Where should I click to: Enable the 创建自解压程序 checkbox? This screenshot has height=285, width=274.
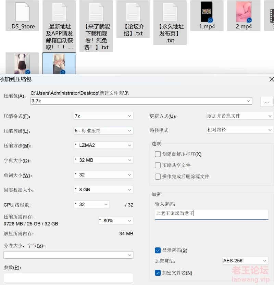click(158, 154)
